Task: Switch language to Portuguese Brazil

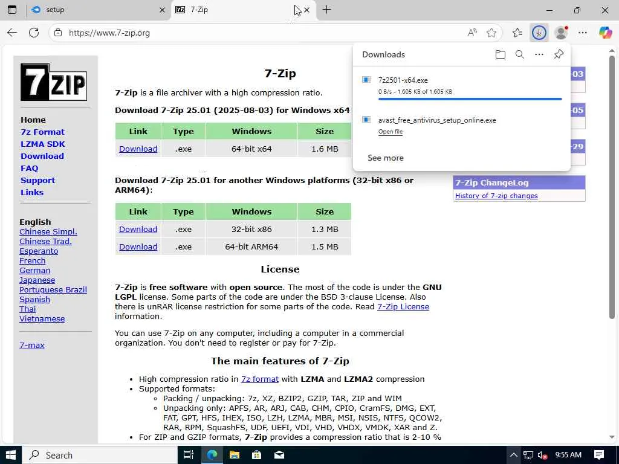Action: [x=53, y=289]
